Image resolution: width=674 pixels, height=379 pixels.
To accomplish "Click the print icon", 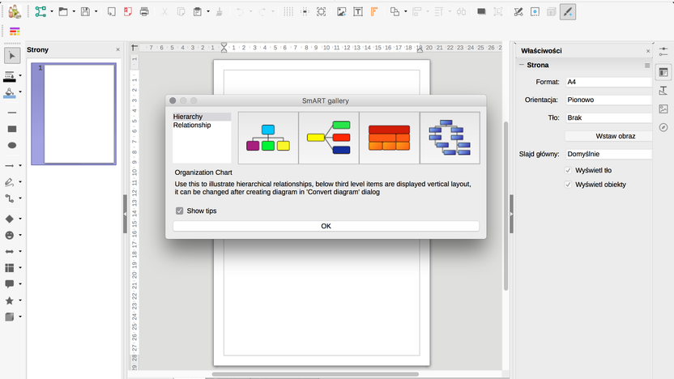I will [x=144, y=11].
